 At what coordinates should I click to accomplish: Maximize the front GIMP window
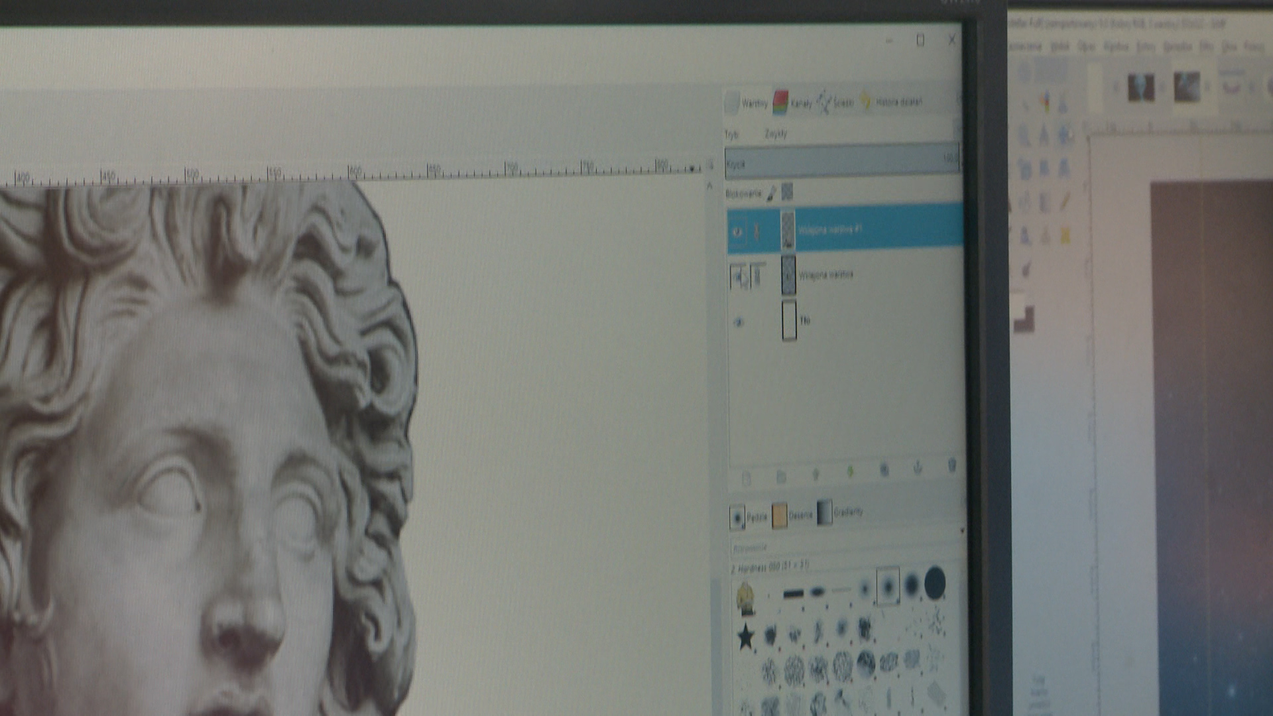[x=920, y=40]
